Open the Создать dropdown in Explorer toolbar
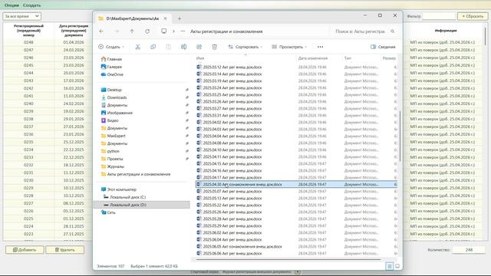This screenshot has width=491, height=276. (111, 47)
